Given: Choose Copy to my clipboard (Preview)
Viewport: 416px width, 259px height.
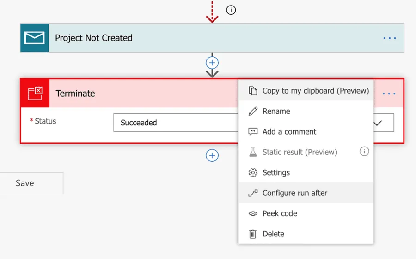Looking at the screenshot, I should pos(315,91).
